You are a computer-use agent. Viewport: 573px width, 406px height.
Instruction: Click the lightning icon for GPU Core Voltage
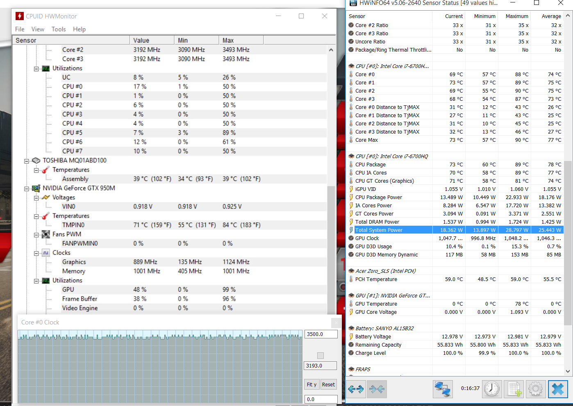click(x=351, y=312)
